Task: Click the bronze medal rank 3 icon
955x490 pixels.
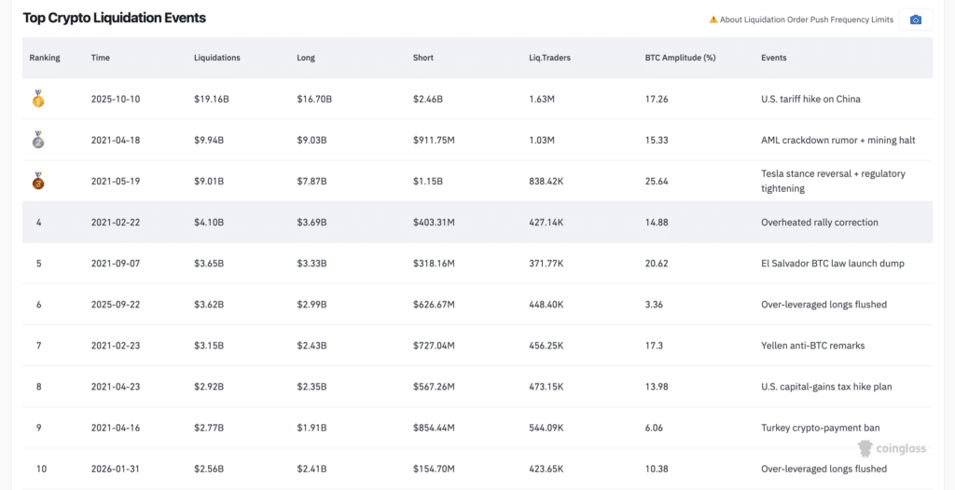Action: pos(37,181)
